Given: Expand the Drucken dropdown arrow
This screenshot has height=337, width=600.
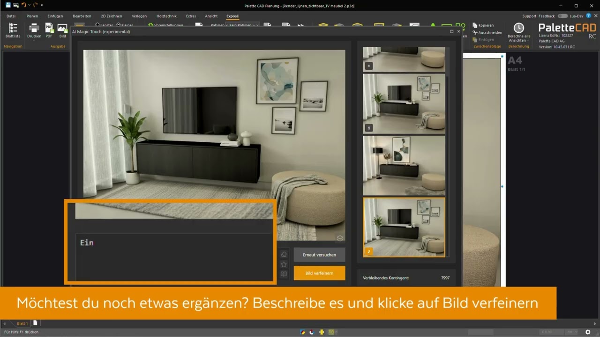Looking at the screenshot, I should coord(34,40).
